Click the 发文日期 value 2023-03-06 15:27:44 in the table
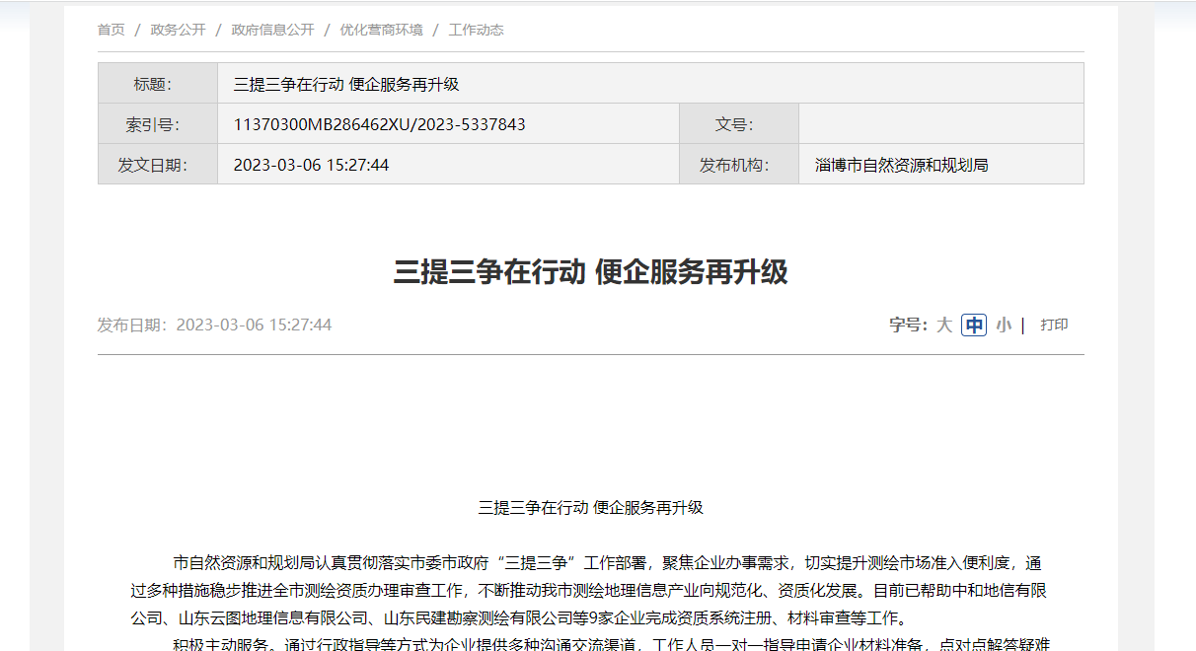Image resolution: width=1196 pixels, height=651 pixels. click(311, 165)
